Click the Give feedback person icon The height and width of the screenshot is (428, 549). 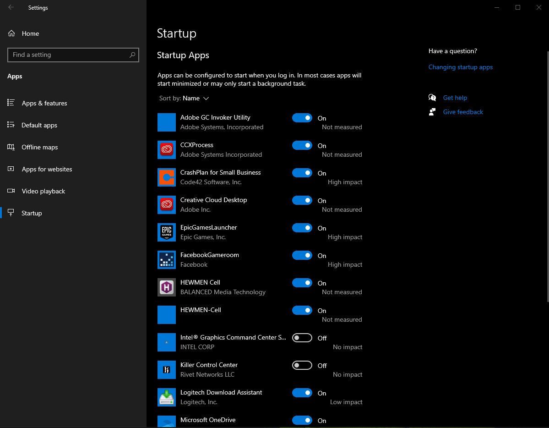tap(432, 112)
